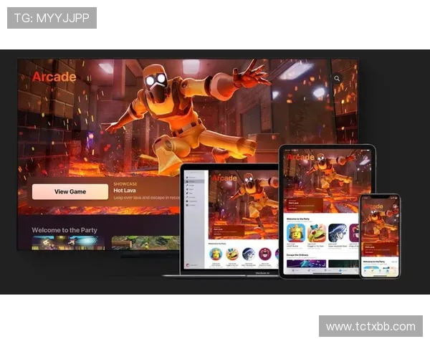This screenshot has width=430, height=344.
Task: Tap the iPad bottom tab bar center tab
Action: point(326,272)
